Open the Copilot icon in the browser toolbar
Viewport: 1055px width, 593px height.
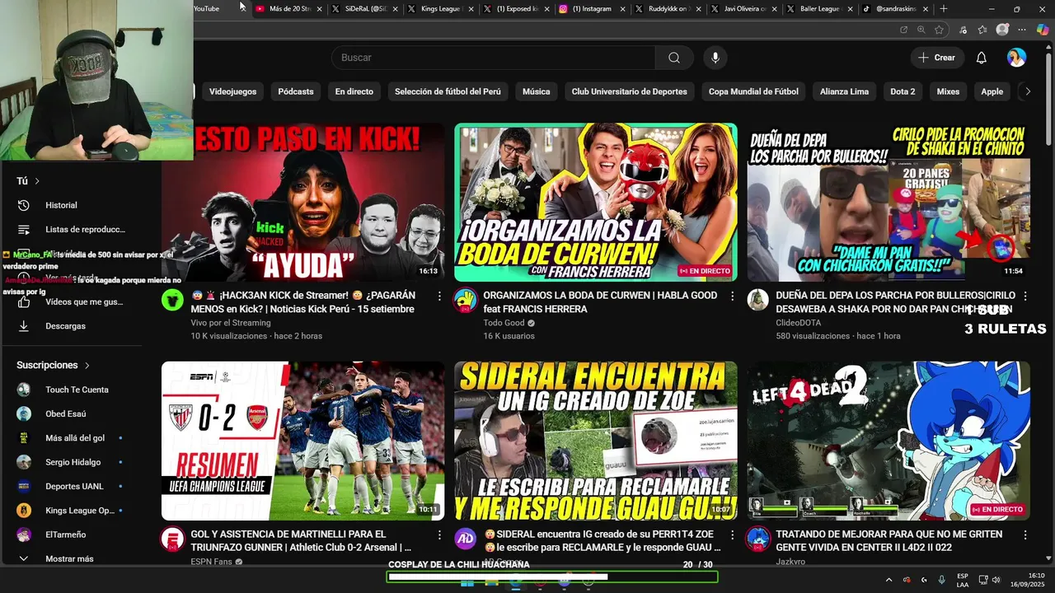(x=1042, y=30)
